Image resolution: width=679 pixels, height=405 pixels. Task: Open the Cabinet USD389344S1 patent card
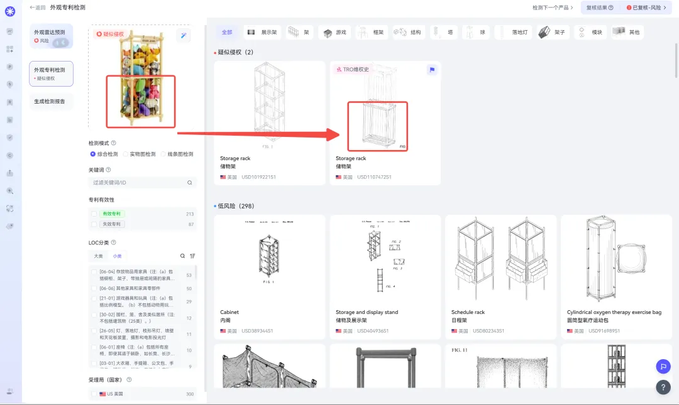(x=269, y=277)
